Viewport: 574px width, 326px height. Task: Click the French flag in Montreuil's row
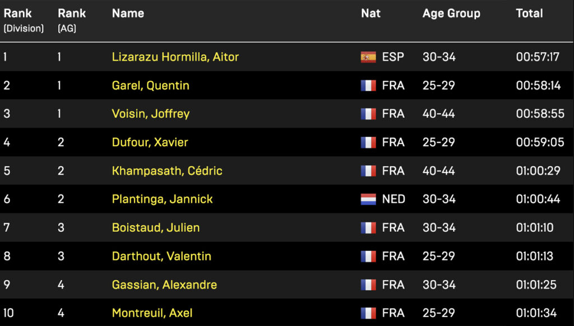click(368, 313)
